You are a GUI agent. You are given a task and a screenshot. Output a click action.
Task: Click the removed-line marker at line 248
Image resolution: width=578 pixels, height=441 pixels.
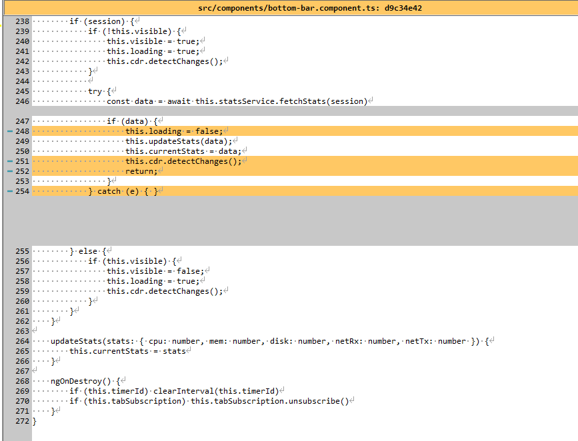click(10, 131)
